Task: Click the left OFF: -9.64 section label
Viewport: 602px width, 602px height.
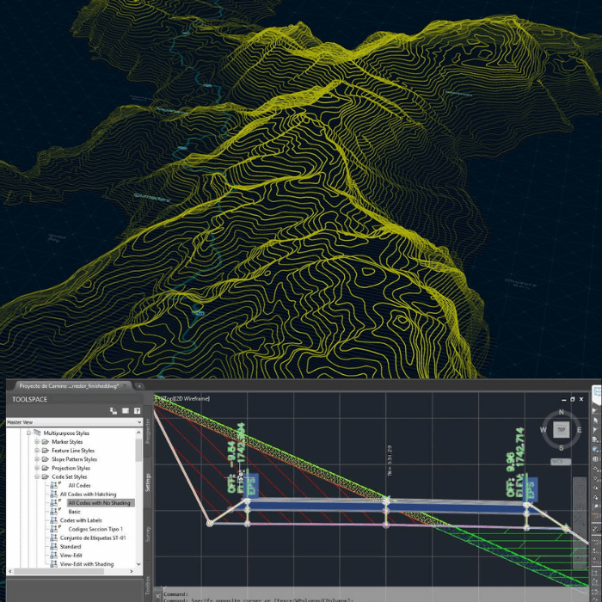Action: 231,467
